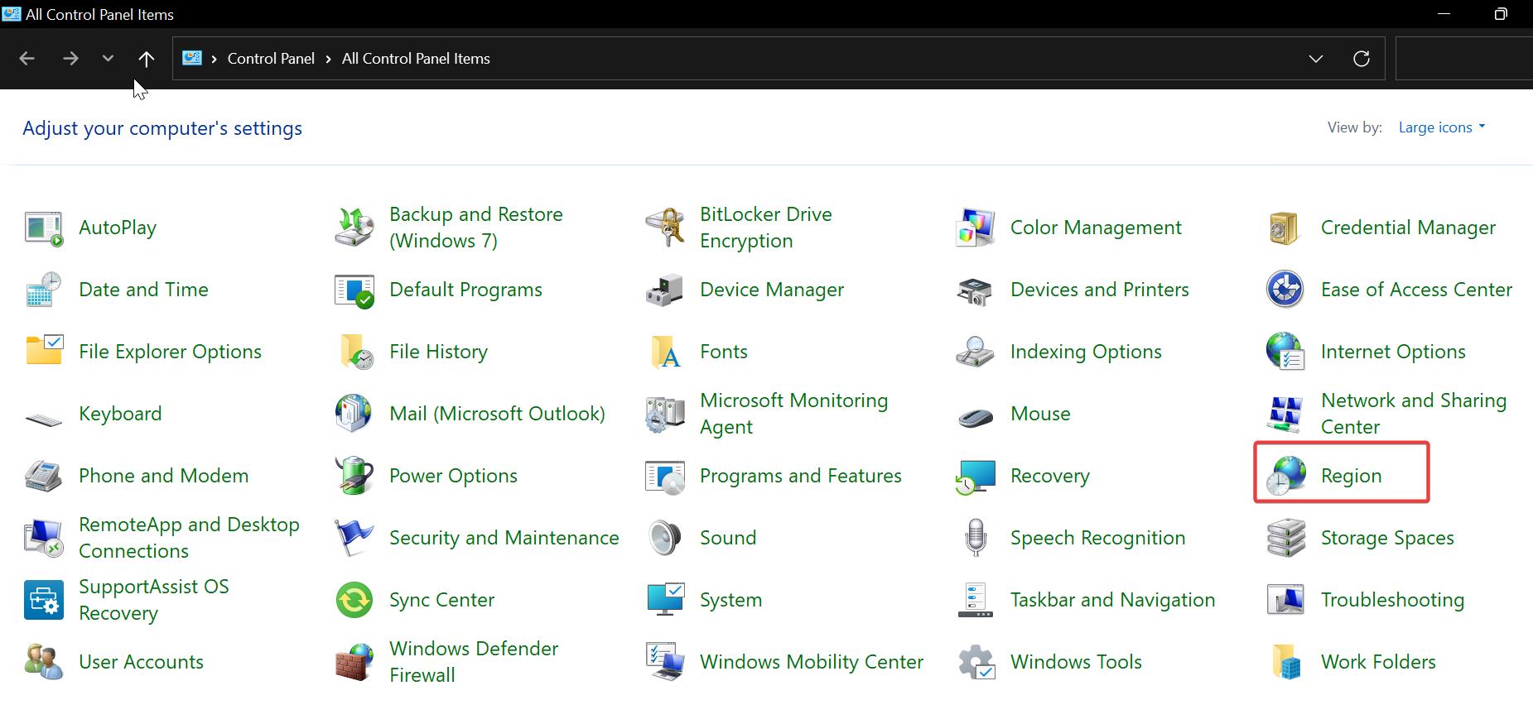
Task: Open RemoteApp and Desktop Connections link
Action: (x=189, y=538)
